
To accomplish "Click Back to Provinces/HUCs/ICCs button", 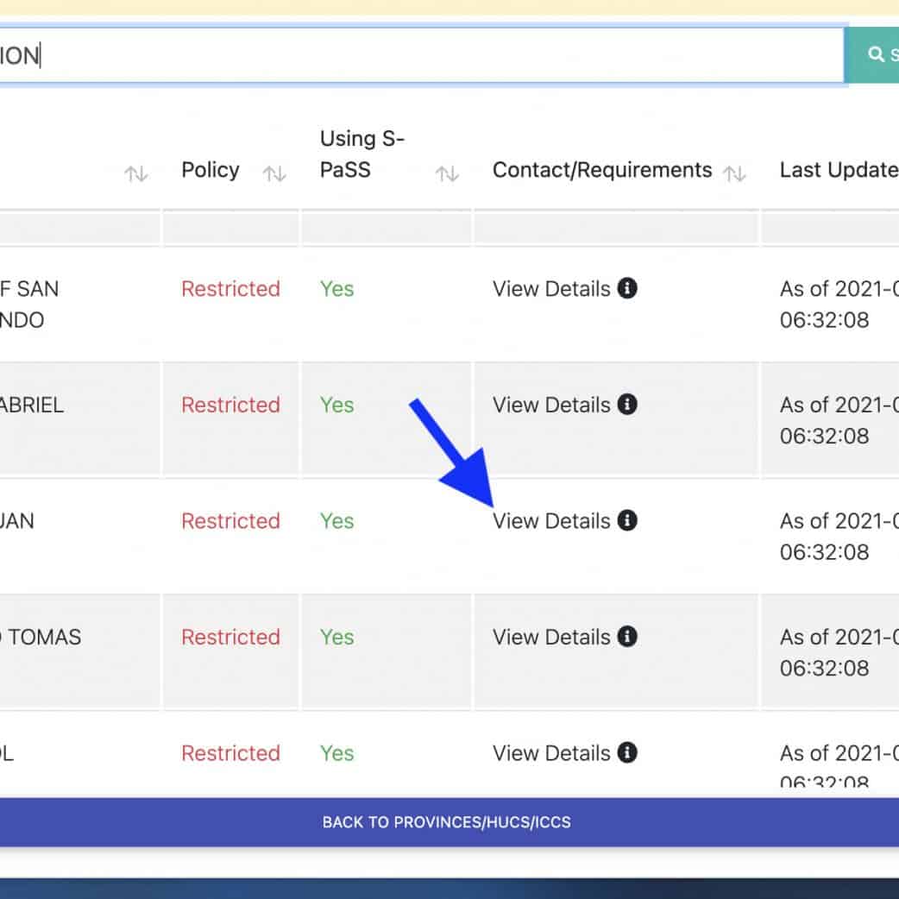I will (447, 822).
